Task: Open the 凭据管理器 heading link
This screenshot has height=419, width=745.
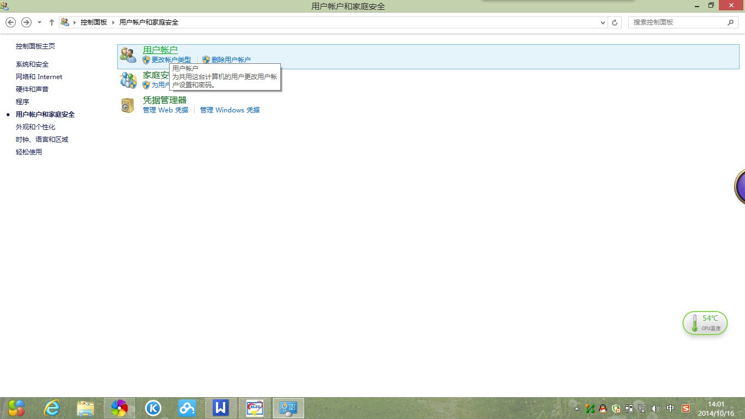Action: pyautogui.click(x=165, y=100)
